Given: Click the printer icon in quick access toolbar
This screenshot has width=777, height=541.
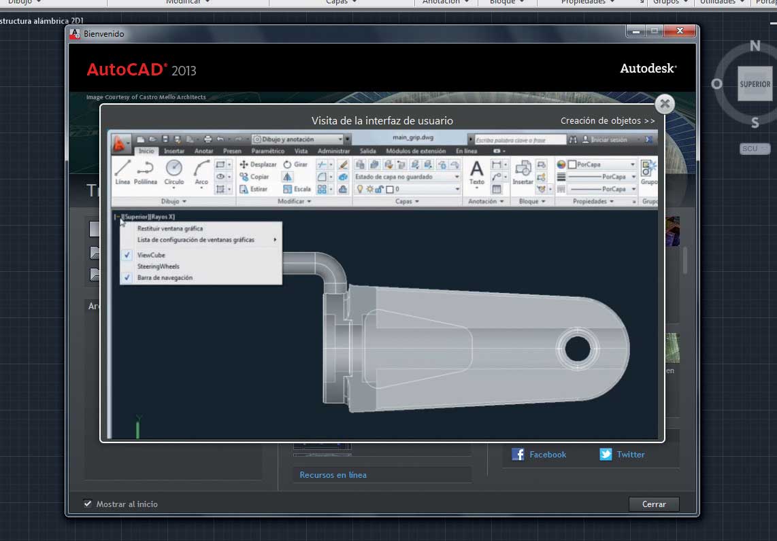Looking at the screenshot, I should point(208,139).
